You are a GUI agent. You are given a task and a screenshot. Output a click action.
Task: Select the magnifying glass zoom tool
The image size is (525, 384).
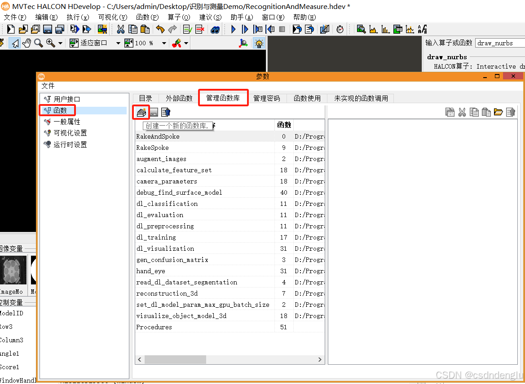39,43
